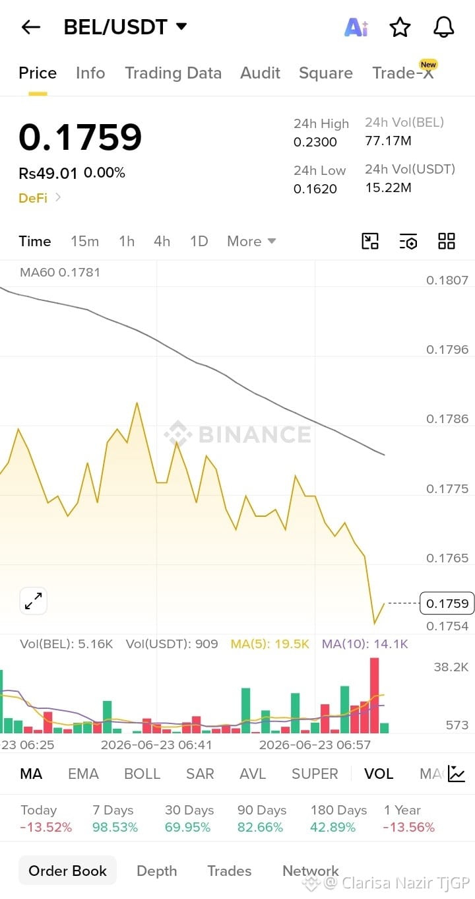Open the DeFi category chevron

coord(58,197)
